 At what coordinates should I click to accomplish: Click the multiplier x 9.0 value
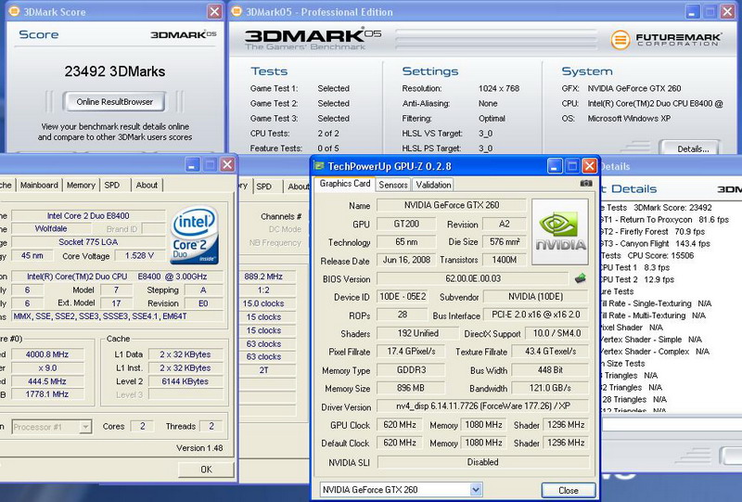[x=47, y=368]
